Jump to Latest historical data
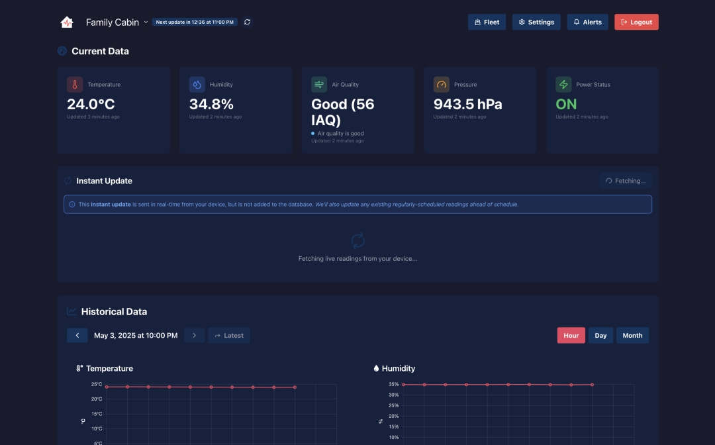 229,336
